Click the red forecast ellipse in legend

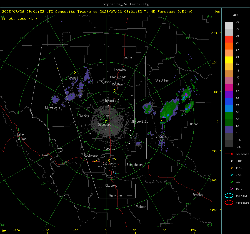click(229, 203)
